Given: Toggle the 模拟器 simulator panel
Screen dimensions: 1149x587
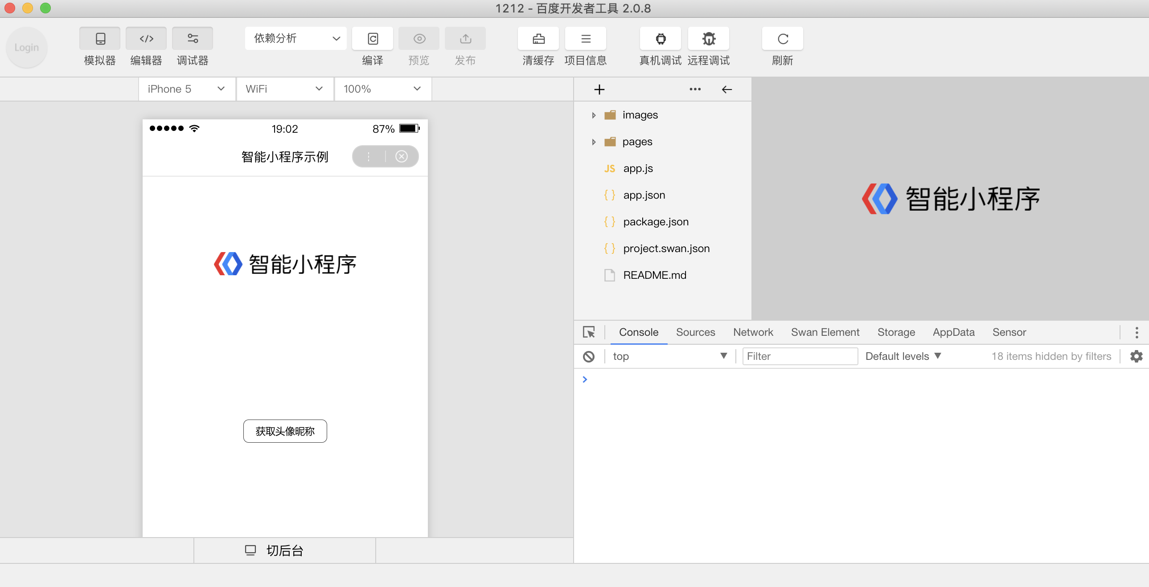Looking at the screenshot, I should pyautogui.click(x=100, y=39).
